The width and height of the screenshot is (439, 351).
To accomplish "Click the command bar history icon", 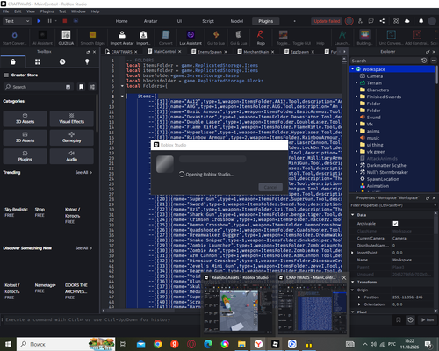I will (410, 319).
